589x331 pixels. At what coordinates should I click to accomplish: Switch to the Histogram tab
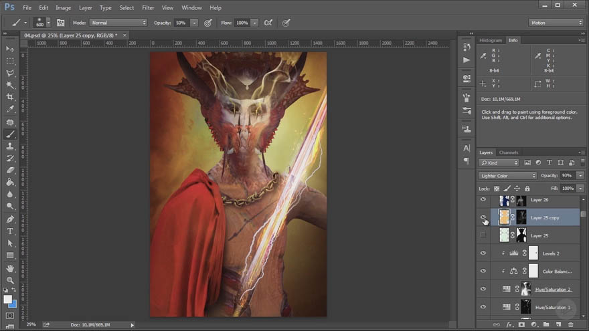coord(491,40)
